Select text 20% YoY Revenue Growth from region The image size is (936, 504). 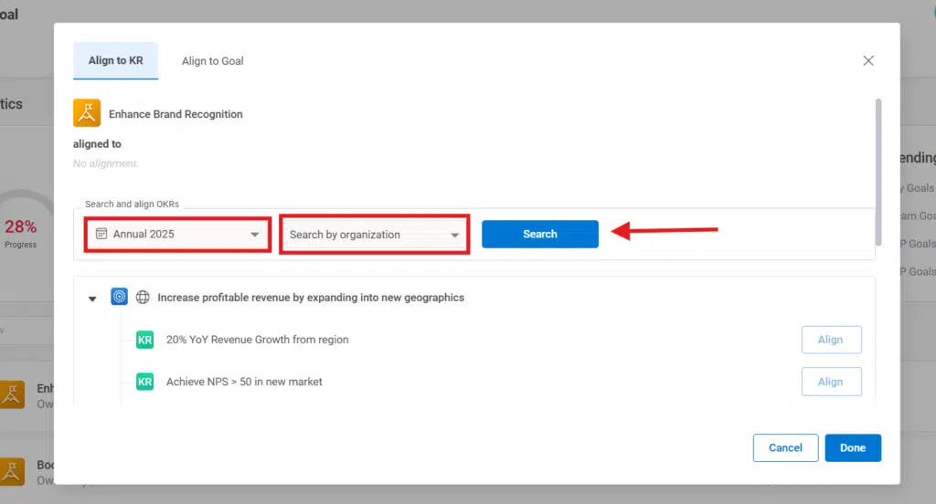pyautogui.click(x=257, y=340)
